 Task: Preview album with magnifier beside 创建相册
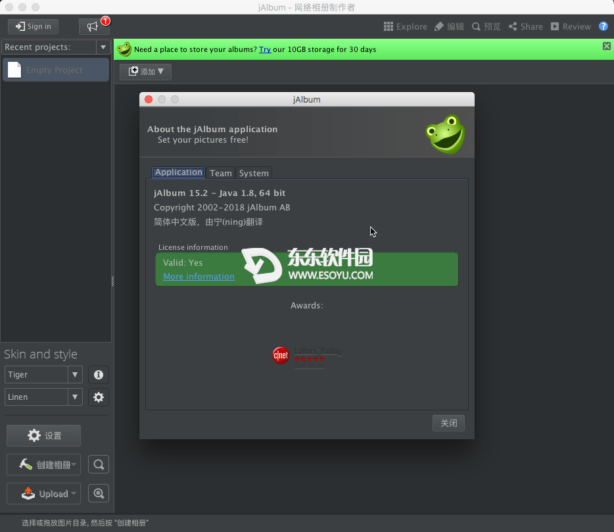click(x=99, y=465)
